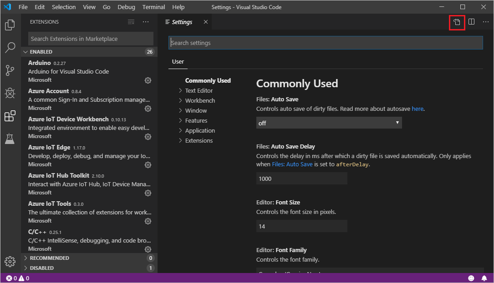Click the Split Editor icon
Screen dimensions: 494x283
pos(472,22)
